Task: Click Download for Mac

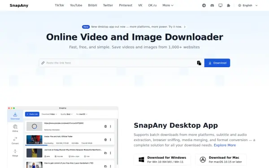Action: pos(221,159)
